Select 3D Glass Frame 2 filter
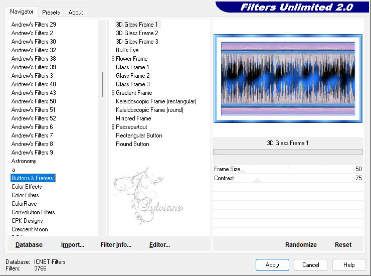This screenshot has height=276, width=371. click(137, 33)
